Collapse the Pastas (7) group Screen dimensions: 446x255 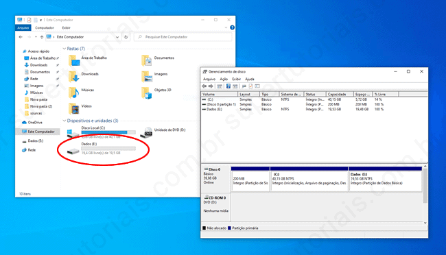64,49
